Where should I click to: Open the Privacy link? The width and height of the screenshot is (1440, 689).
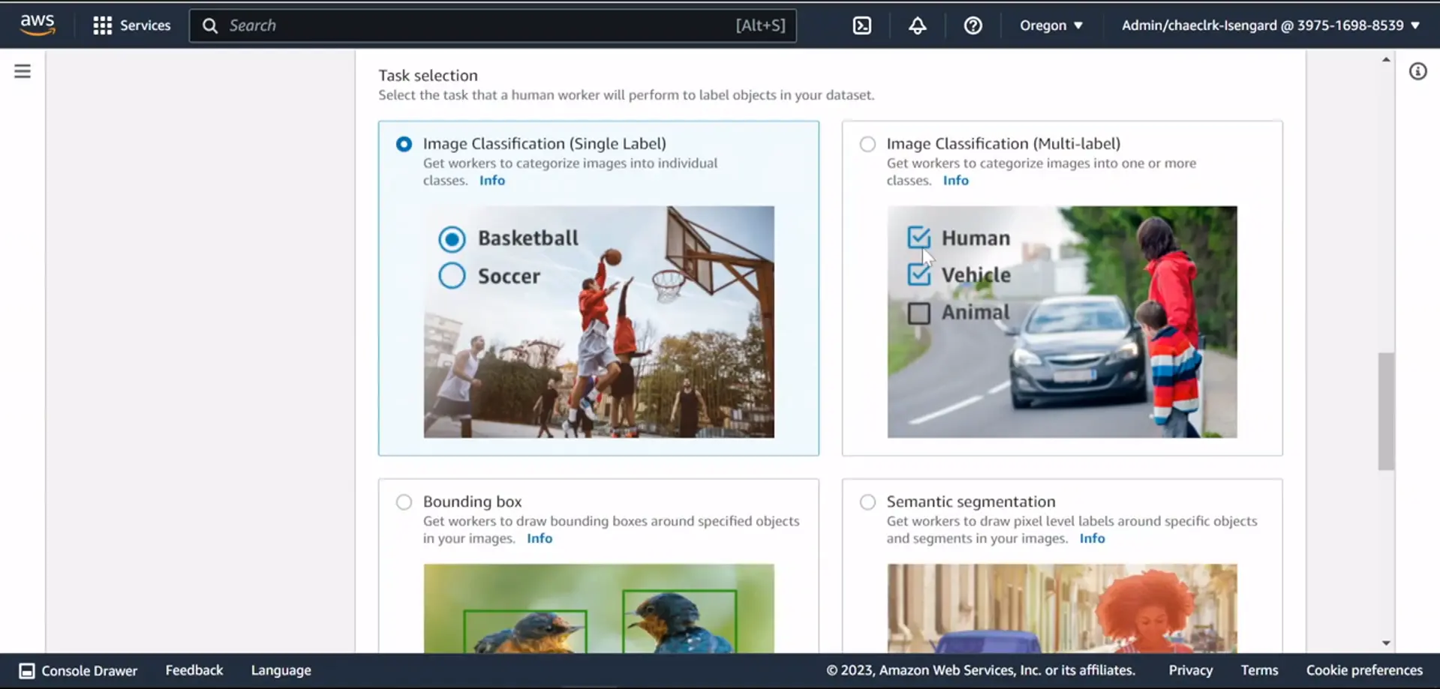(1190, 670)
